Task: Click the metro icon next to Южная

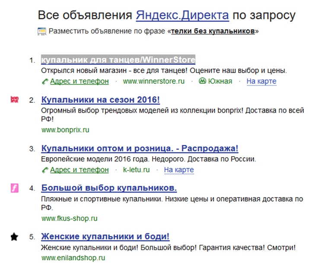Action: 202,81
